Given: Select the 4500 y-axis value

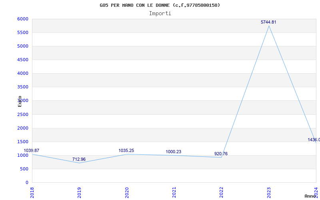Looking at the screenshot, I should pyautogui.click(x=23, y=60).
